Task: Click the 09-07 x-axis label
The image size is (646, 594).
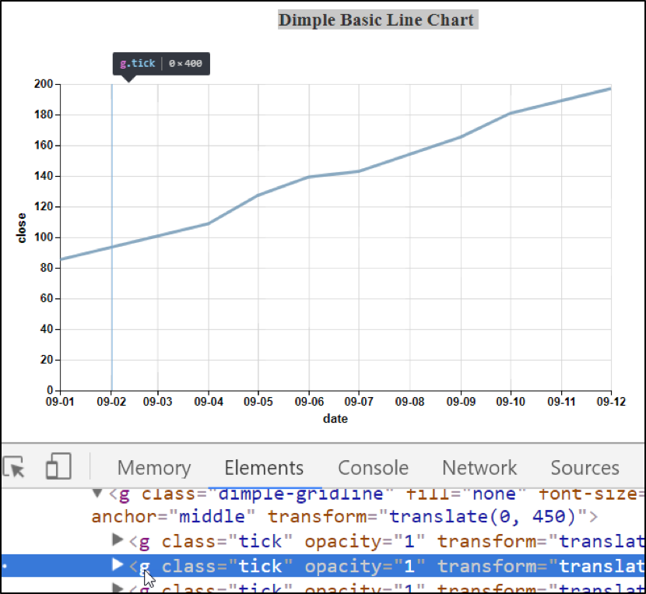Action: coord(359,402)
